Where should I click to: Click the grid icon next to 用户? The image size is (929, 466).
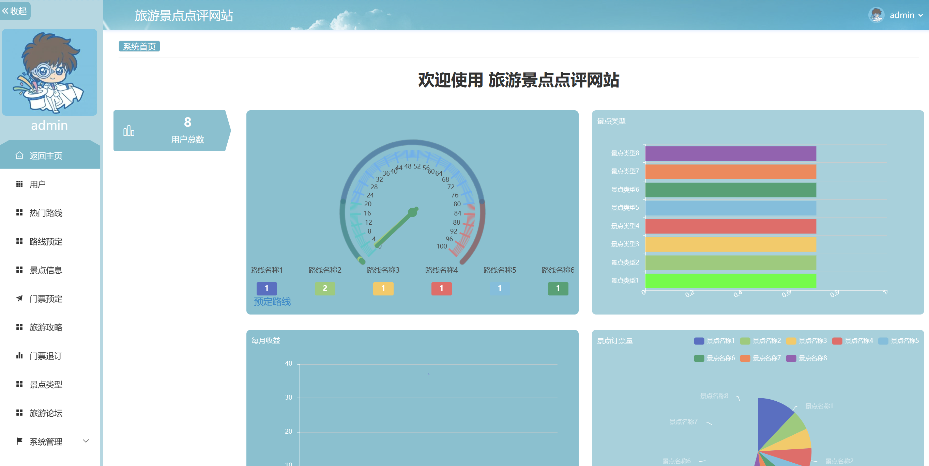(19, 184)
